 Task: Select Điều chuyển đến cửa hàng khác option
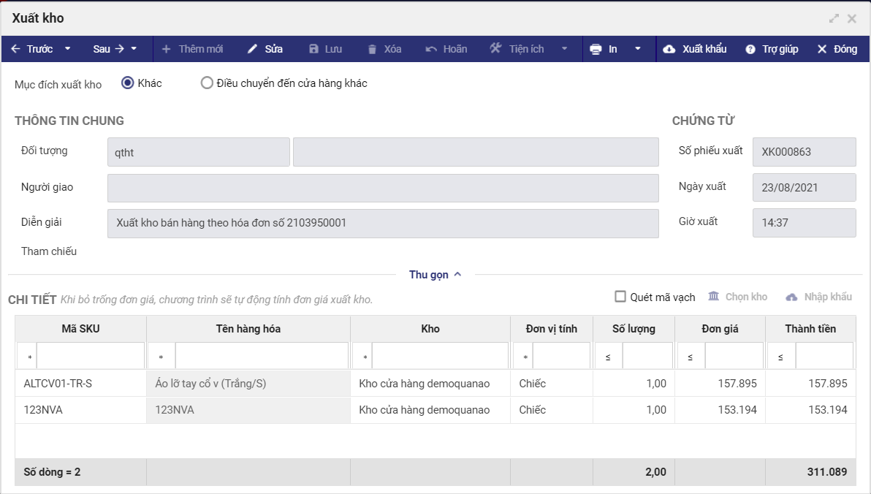point(207,83)
